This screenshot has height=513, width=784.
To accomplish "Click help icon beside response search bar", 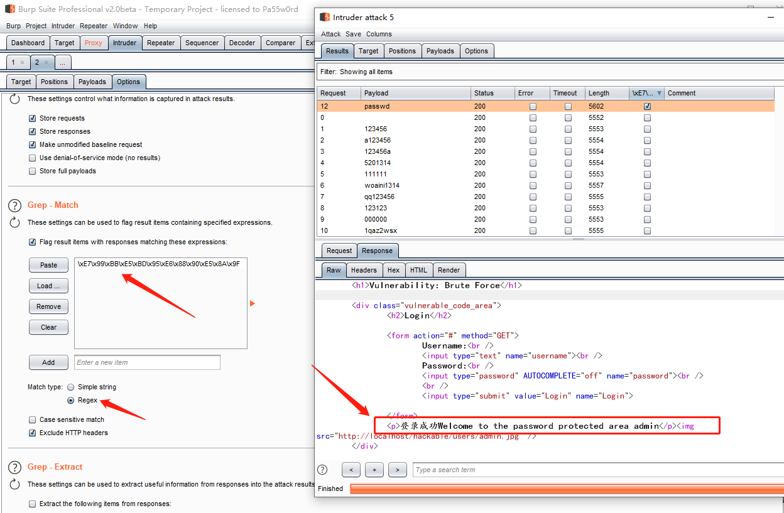I will (322, 470).
